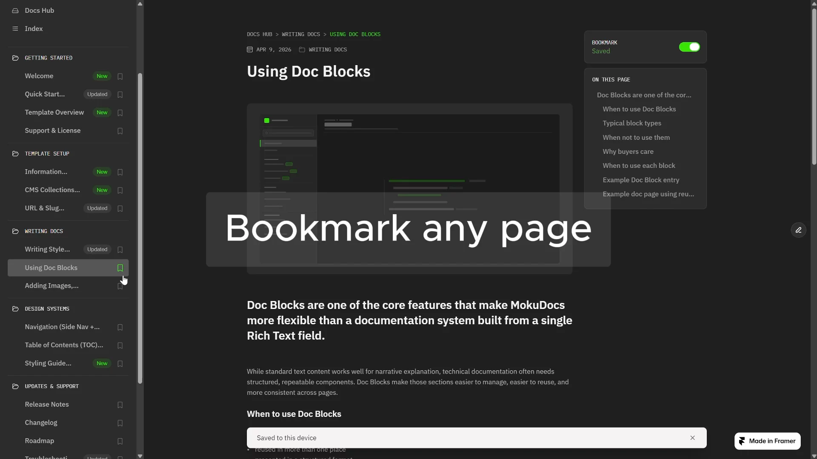Click bookmark icon next to Roadmap

120,442
